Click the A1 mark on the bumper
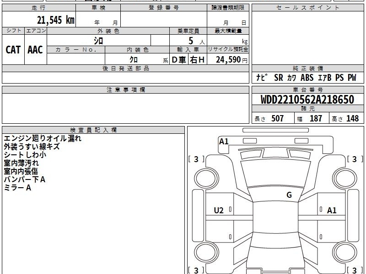The width and height of the screenshot is (366, 274). coord(224,142)
